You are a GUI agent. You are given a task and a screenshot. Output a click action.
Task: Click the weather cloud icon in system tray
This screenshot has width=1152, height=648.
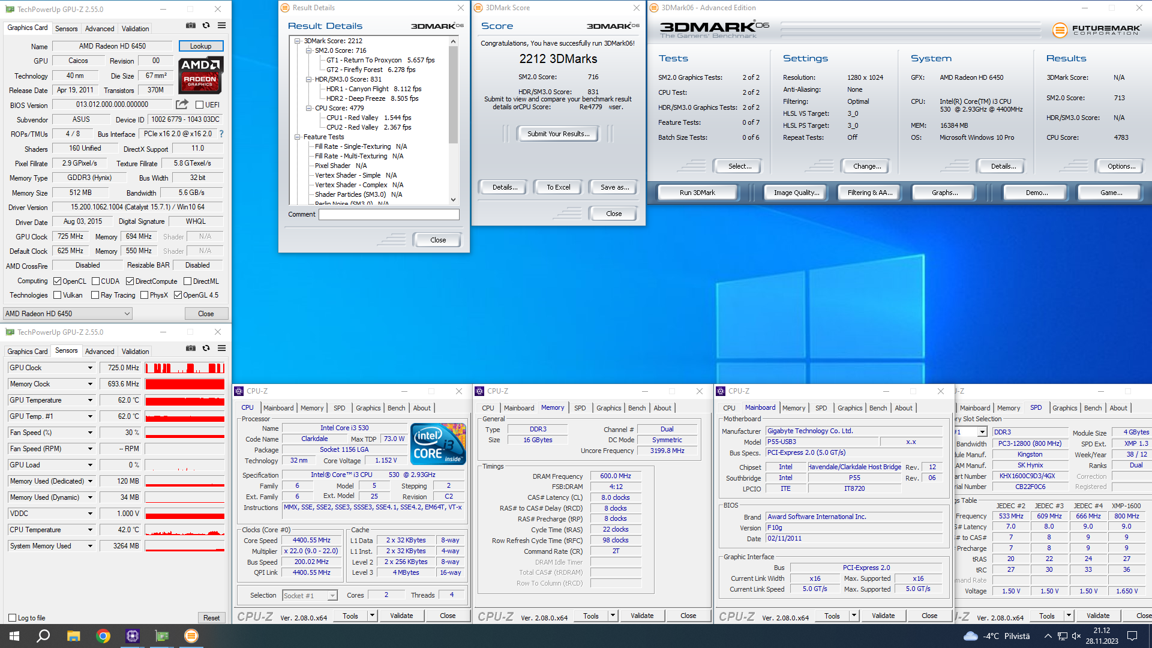click(x=970, y=636)
